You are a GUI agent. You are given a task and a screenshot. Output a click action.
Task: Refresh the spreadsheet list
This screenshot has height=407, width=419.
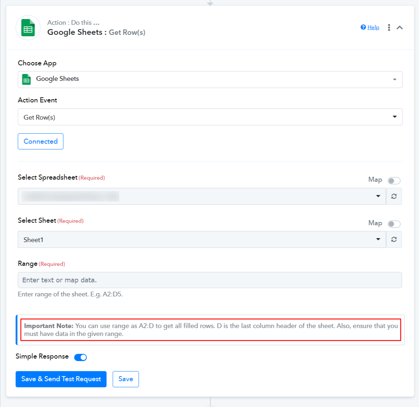tap(394, 196)
